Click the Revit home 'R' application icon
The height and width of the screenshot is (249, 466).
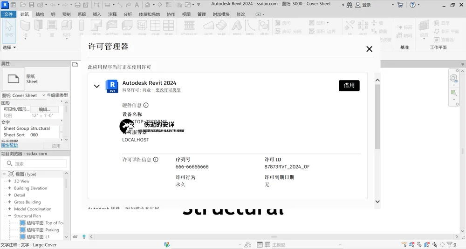pos(5,5)
